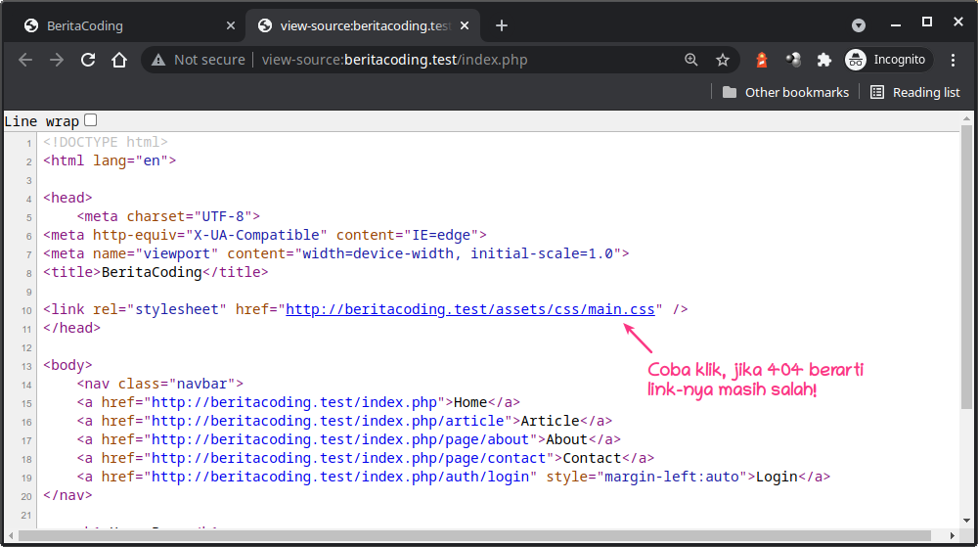Close the view-source tab
Image resolution: width=978 pixels, height=547 pixels.
tap(466, 26)
